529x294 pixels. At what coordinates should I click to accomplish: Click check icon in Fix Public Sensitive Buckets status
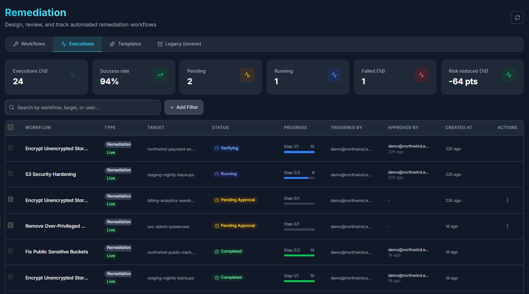tap(217, 252)
